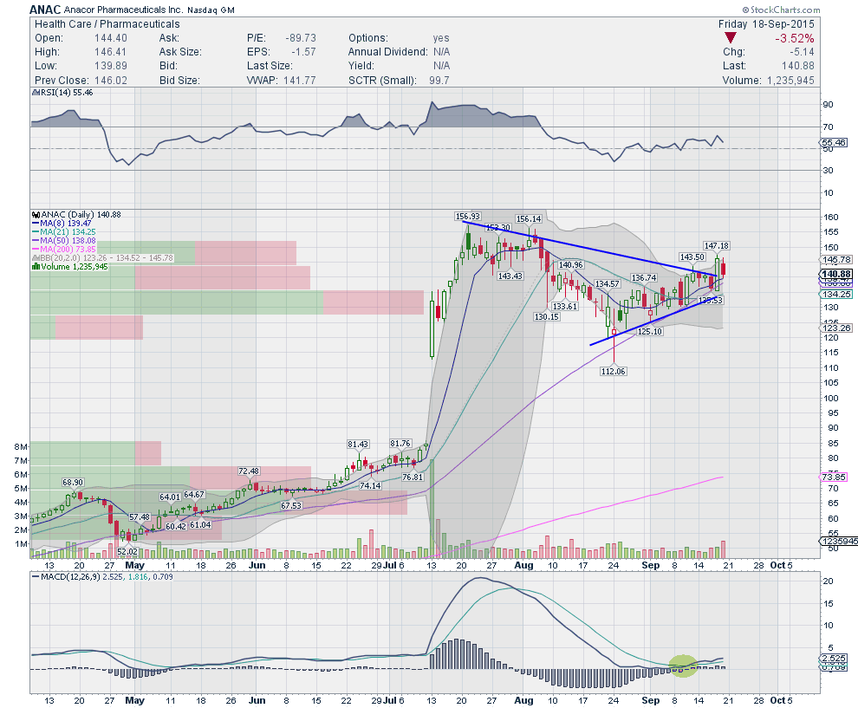Click the Aug label on price chart axis
The width and height of the screenshot is (858, 708).
tap(523, 565)
